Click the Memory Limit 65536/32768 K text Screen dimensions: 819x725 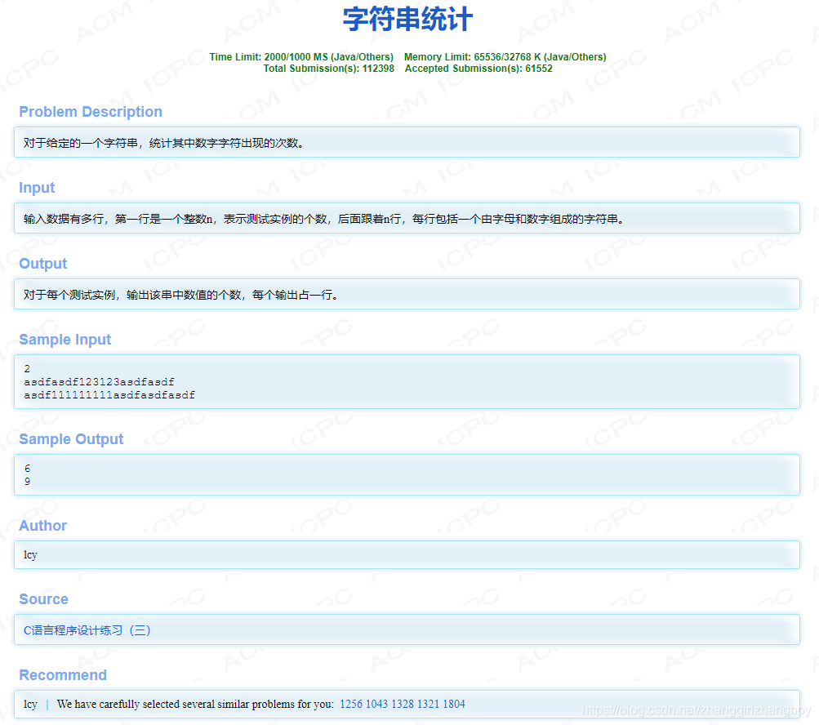(x=505, y=57)
